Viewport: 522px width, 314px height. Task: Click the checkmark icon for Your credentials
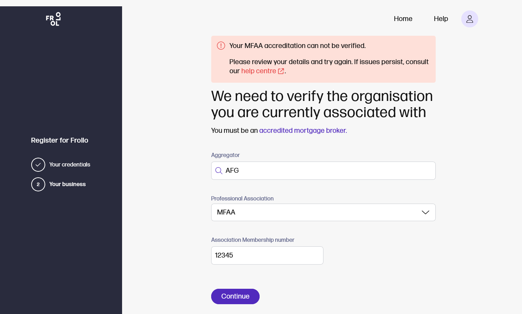38,165
